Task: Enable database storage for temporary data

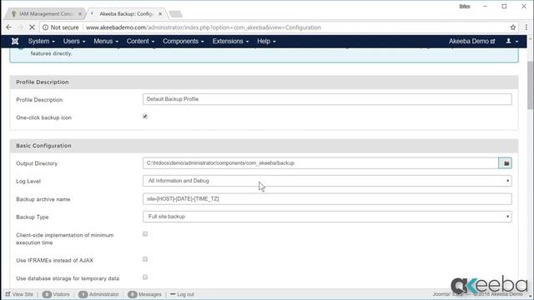Action: (145, 277)
